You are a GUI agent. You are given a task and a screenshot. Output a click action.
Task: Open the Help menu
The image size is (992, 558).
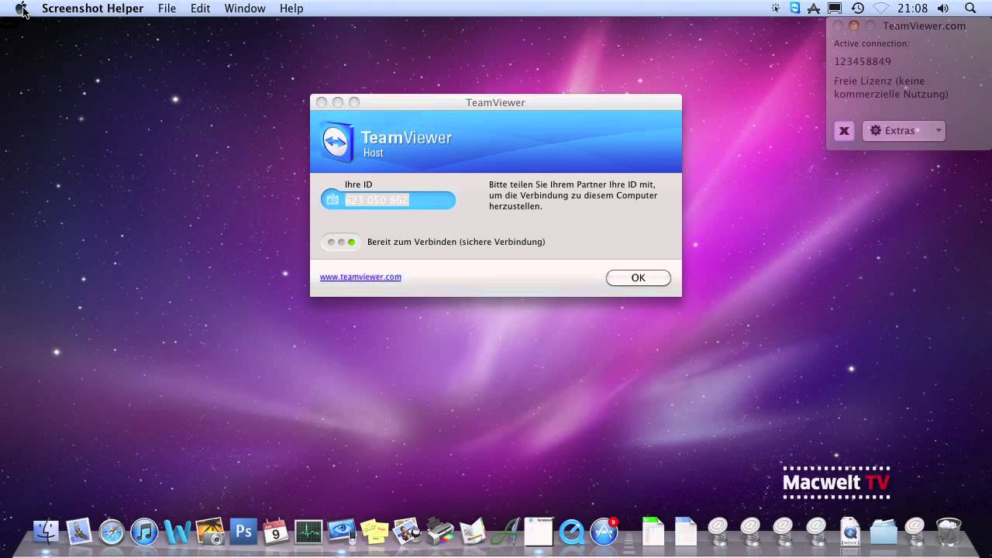[x=291, y=9]
